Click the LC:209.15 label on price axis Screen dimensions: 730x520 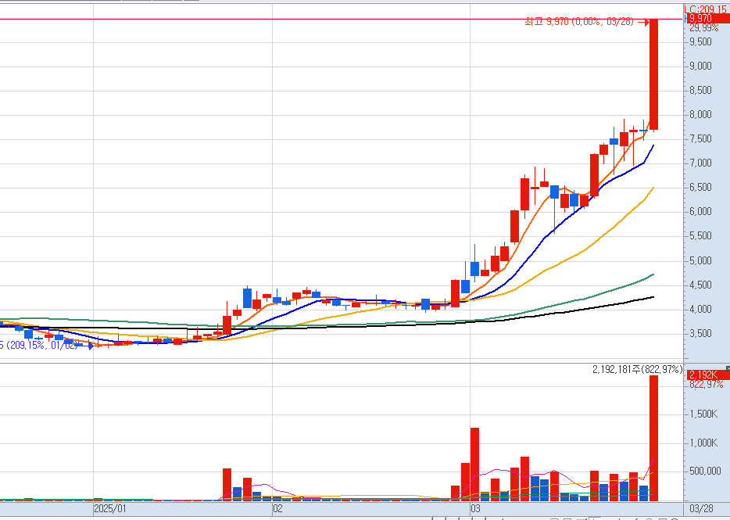707,9
